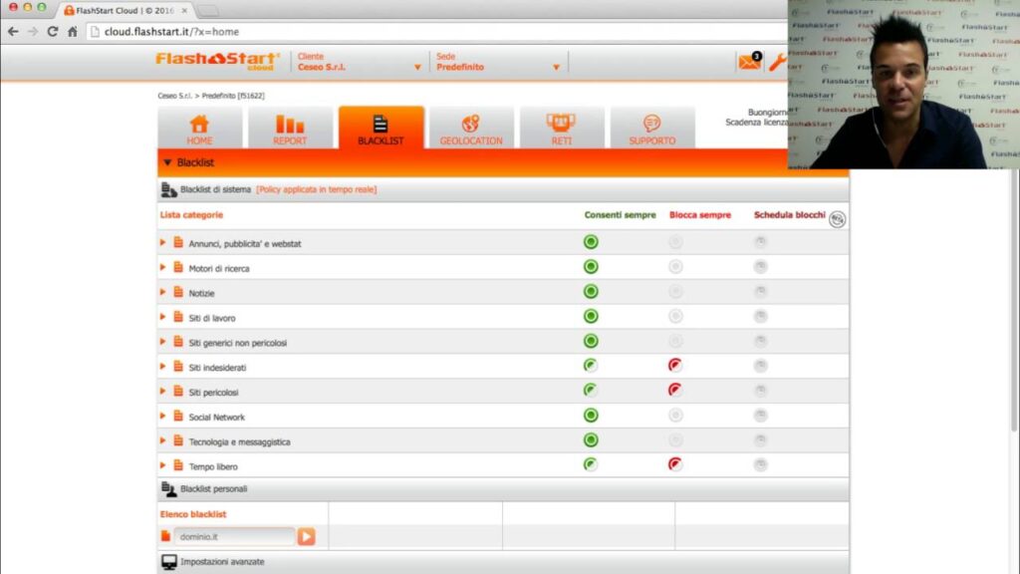Click the FlashStart cloud logo
Screen dimensions: 1020x574
click(x=217, y=61)
